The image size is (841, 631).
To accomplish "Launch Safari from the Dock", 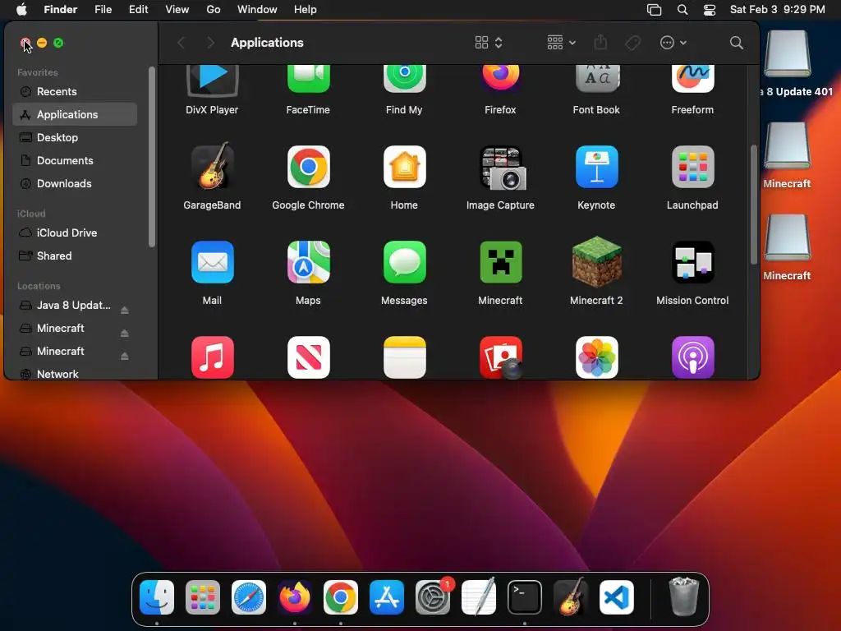I will click(x=249, y=597).
